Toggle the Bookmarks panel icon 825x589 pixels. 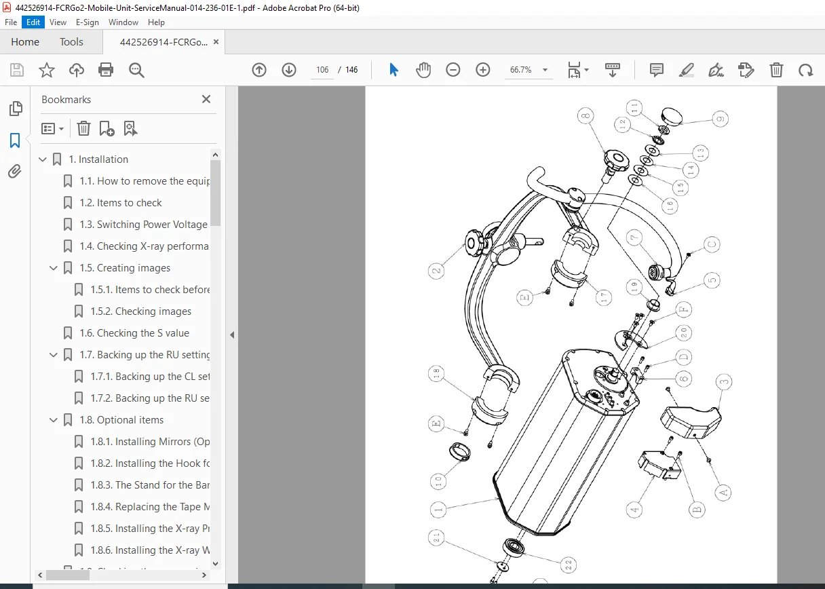15,140
